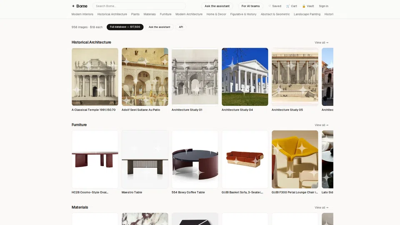The image size is (400, 225).
Task: Select the Modern Interiors category
Action: (x=82, y=14)
